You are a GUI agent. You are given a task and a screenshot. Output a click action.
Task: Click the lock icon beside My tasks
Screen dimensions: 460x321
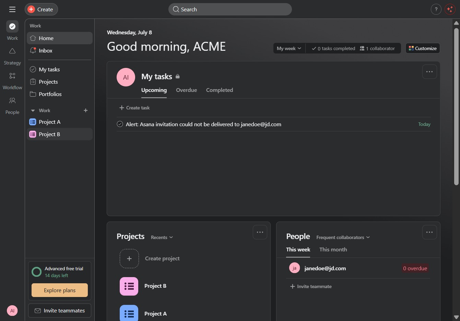(x=178, y=76)
